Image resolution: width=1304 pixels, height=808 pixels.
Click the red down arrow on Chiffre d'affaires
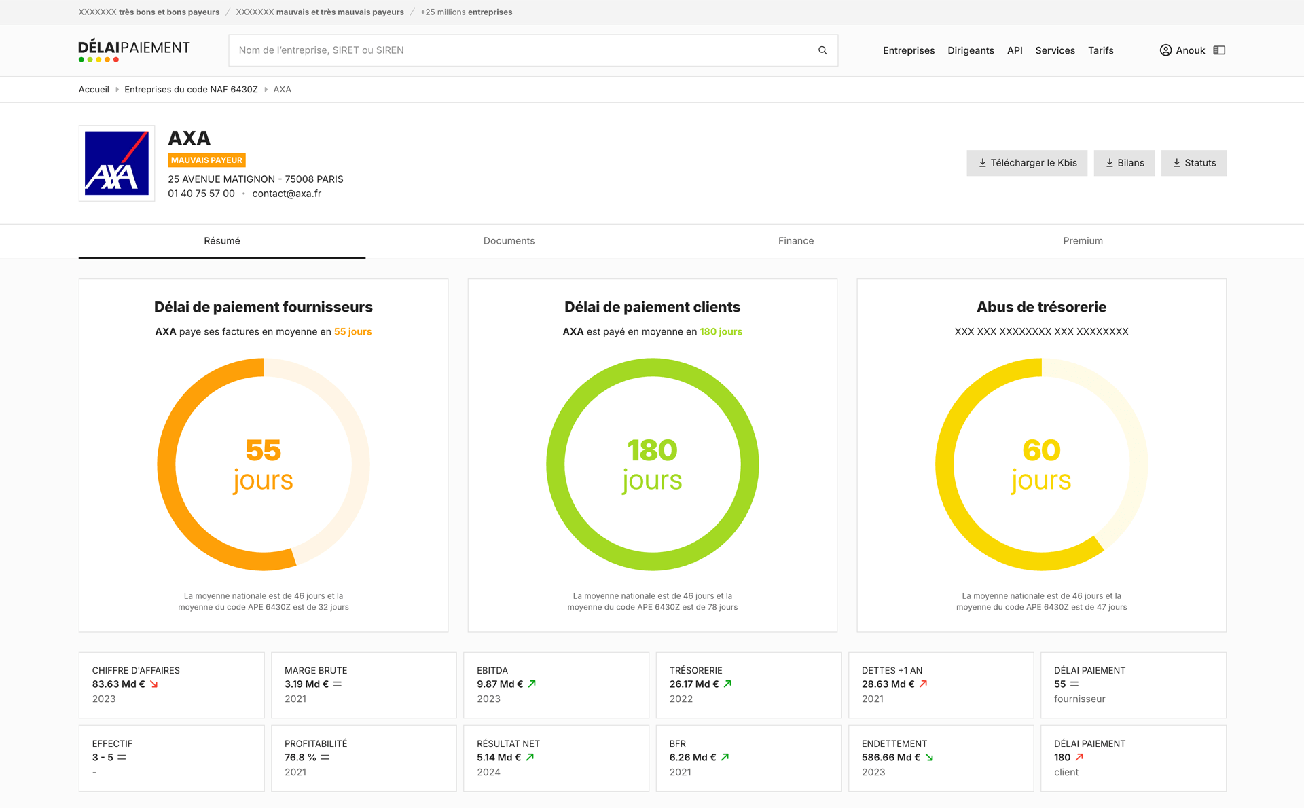[154, 684]
